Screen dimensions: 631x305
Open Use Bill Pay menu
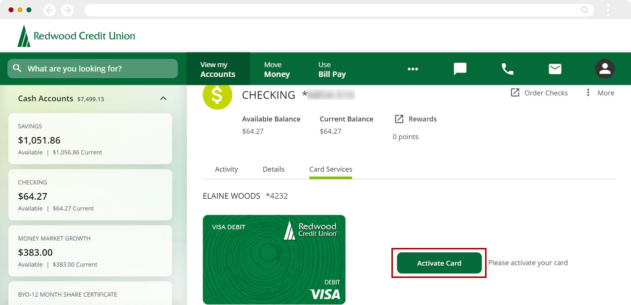332,69
